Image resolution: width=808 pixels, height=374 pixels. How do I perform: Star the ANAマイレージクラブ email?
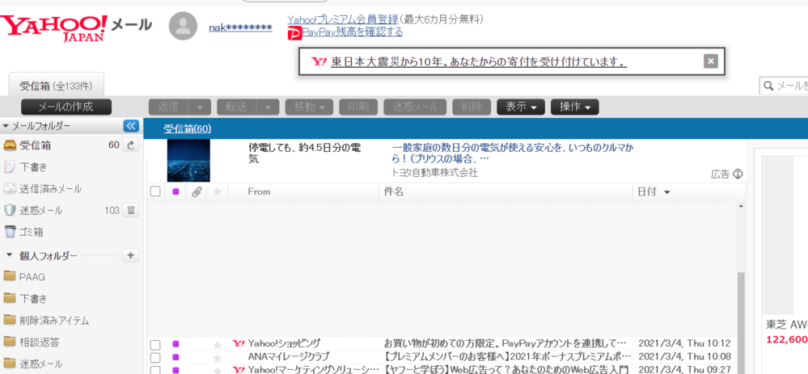click(218, 358)
